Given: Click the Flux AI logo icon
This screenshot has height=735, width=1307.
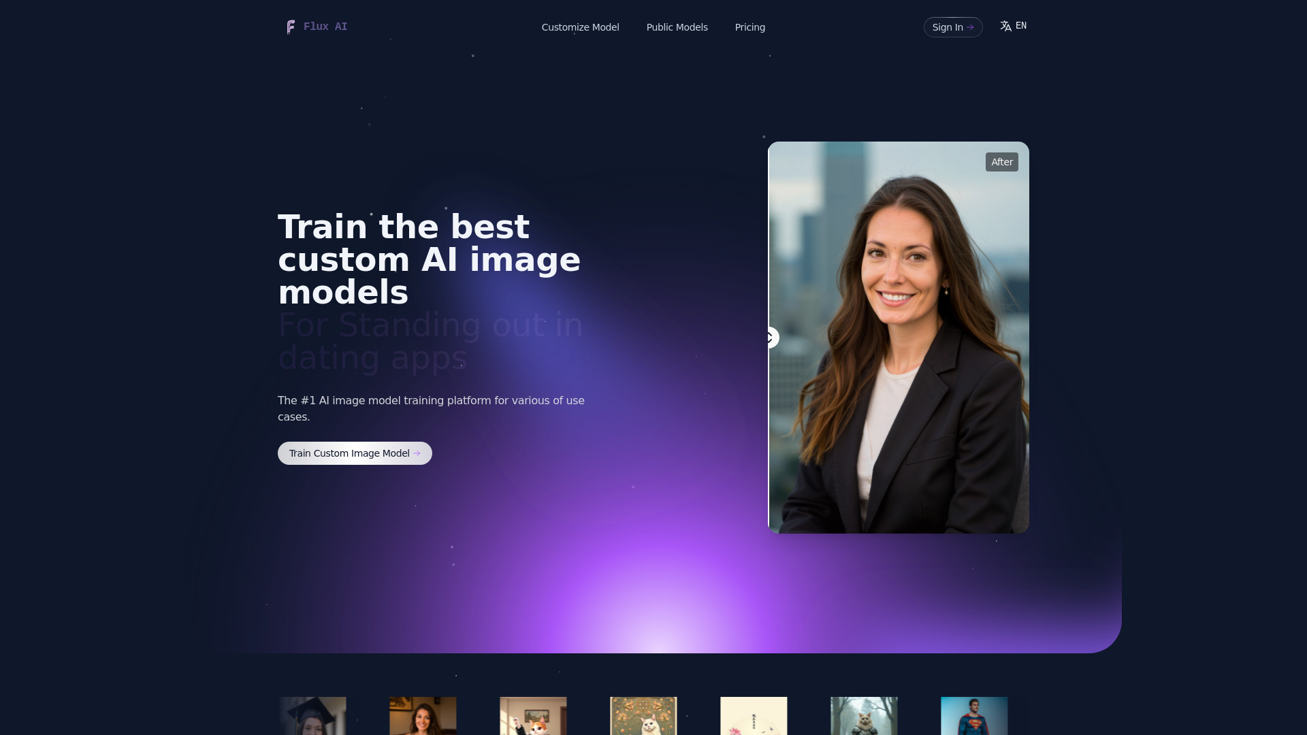Looking at the screenshot, I should click(x=289, y=27).
